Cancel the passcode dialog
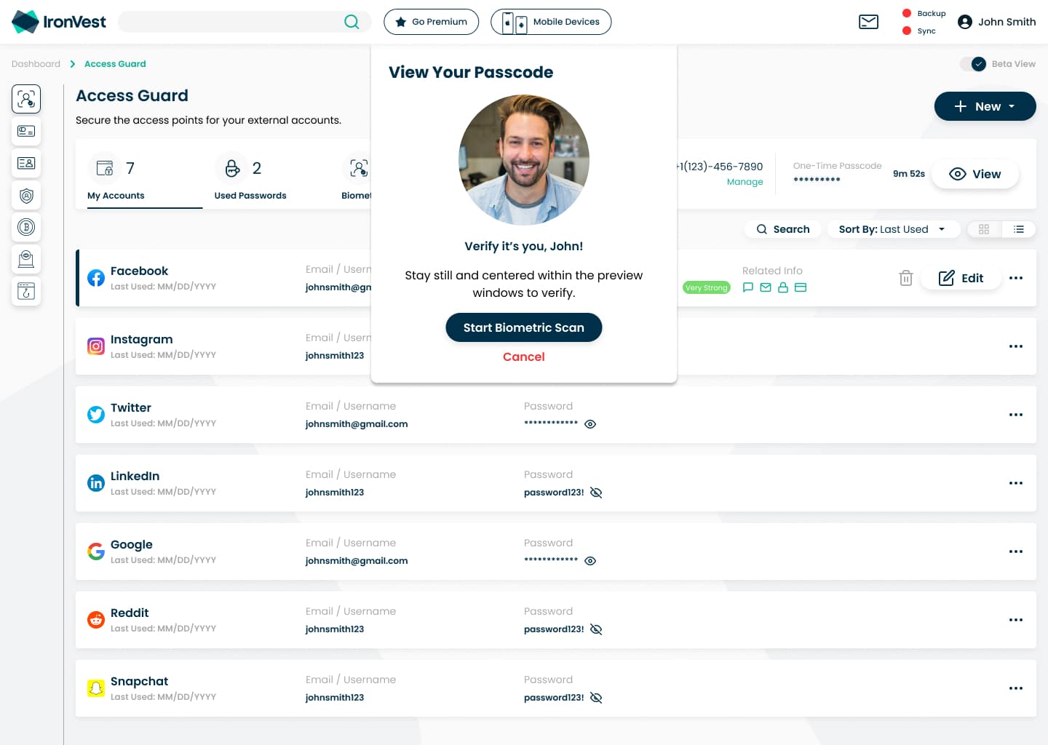The image size is (1048, 745). 524,356
